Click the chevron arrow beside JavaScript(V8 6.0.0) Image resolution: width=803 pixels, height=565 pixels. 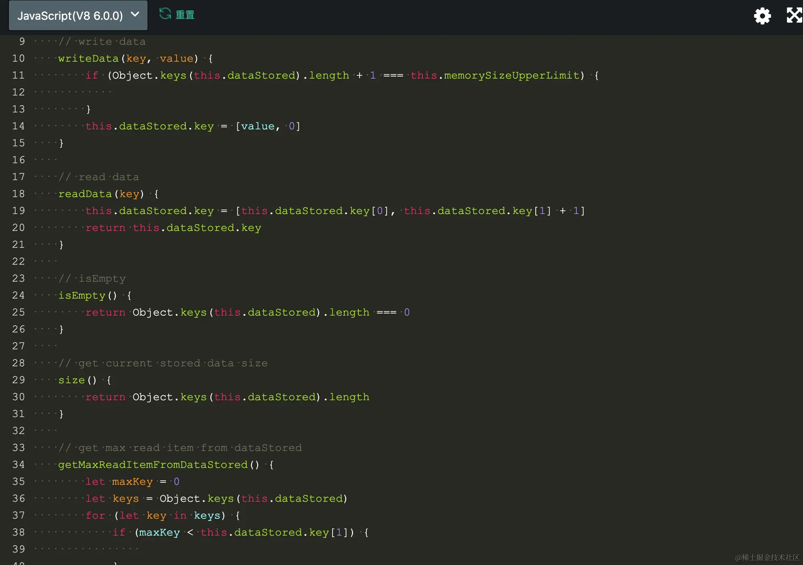(135, 15)
